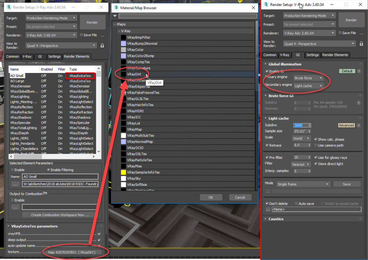Viewport: 368px width, 260px height.
Task: Toggle Save File checkbox in left Render Setup
Action: pyautogui.click(x=81, y=35)
